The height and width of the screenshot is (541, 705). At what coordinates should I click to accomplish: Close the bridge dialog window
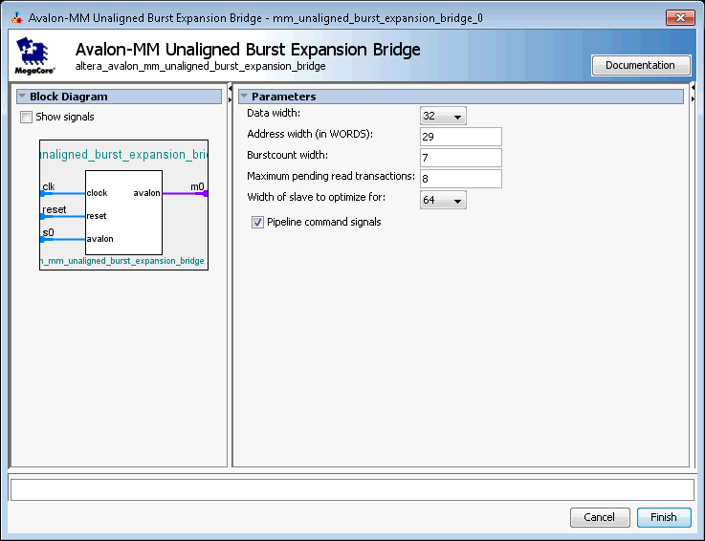(x=680, y=18)
